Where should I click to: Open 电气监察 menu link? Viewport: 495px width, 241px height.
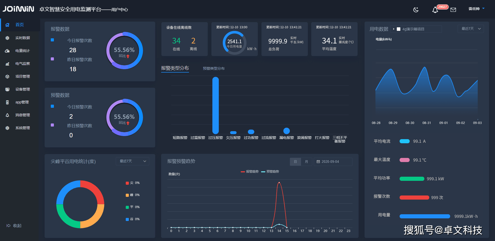(23, 64)
